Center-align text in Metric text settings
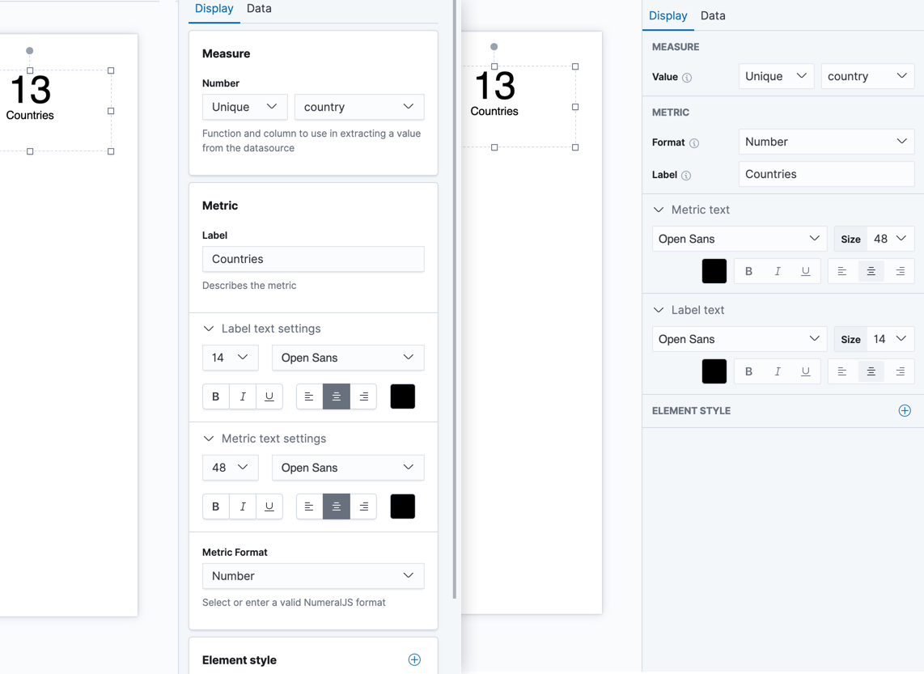This screenshot has height=674, width=924. pos(337,507)
